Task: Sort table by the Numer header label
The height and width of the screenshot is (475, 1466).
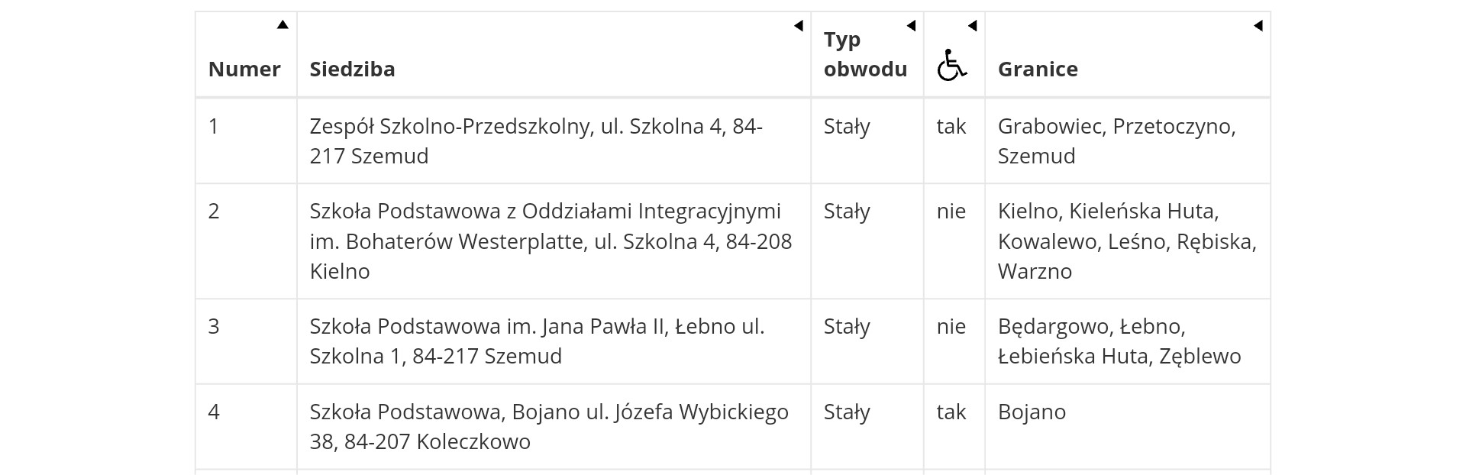Action: coord(244,69)
